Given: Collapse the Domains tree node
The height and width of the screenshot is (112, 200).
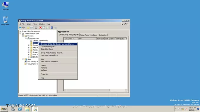Looking at the screenshot, I should pos(23,36).
